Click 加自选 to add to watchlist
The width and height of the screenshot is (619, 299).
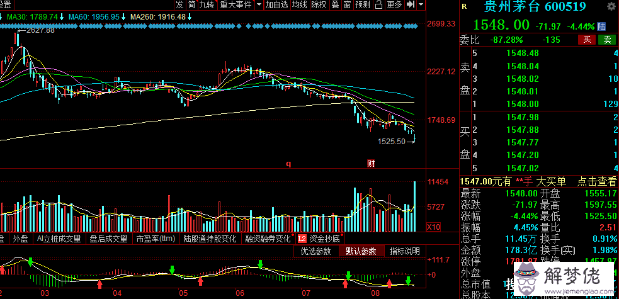276,5
